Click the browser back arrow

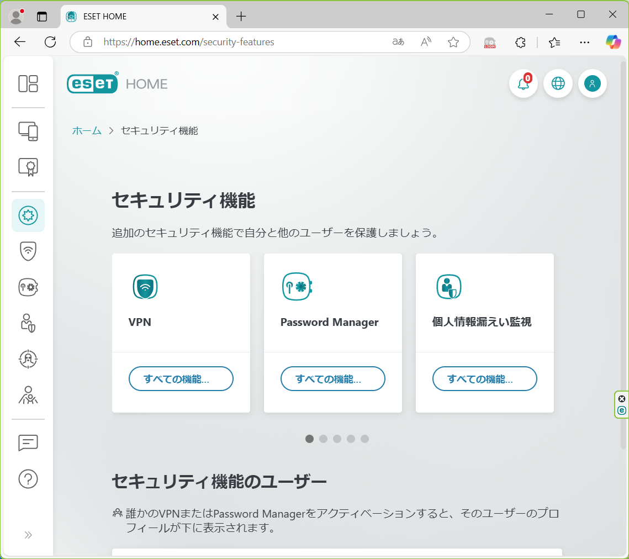coord(20,42)
